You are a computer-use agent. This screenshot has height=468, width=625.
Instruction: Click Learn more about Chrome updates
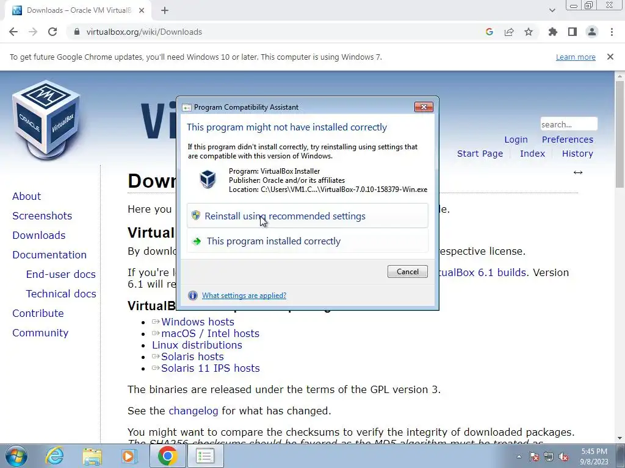[576, 57]
